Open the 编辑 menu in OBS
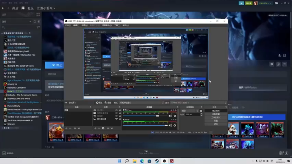The height and width of the screenshot is (164, 292). coord(76,25)
